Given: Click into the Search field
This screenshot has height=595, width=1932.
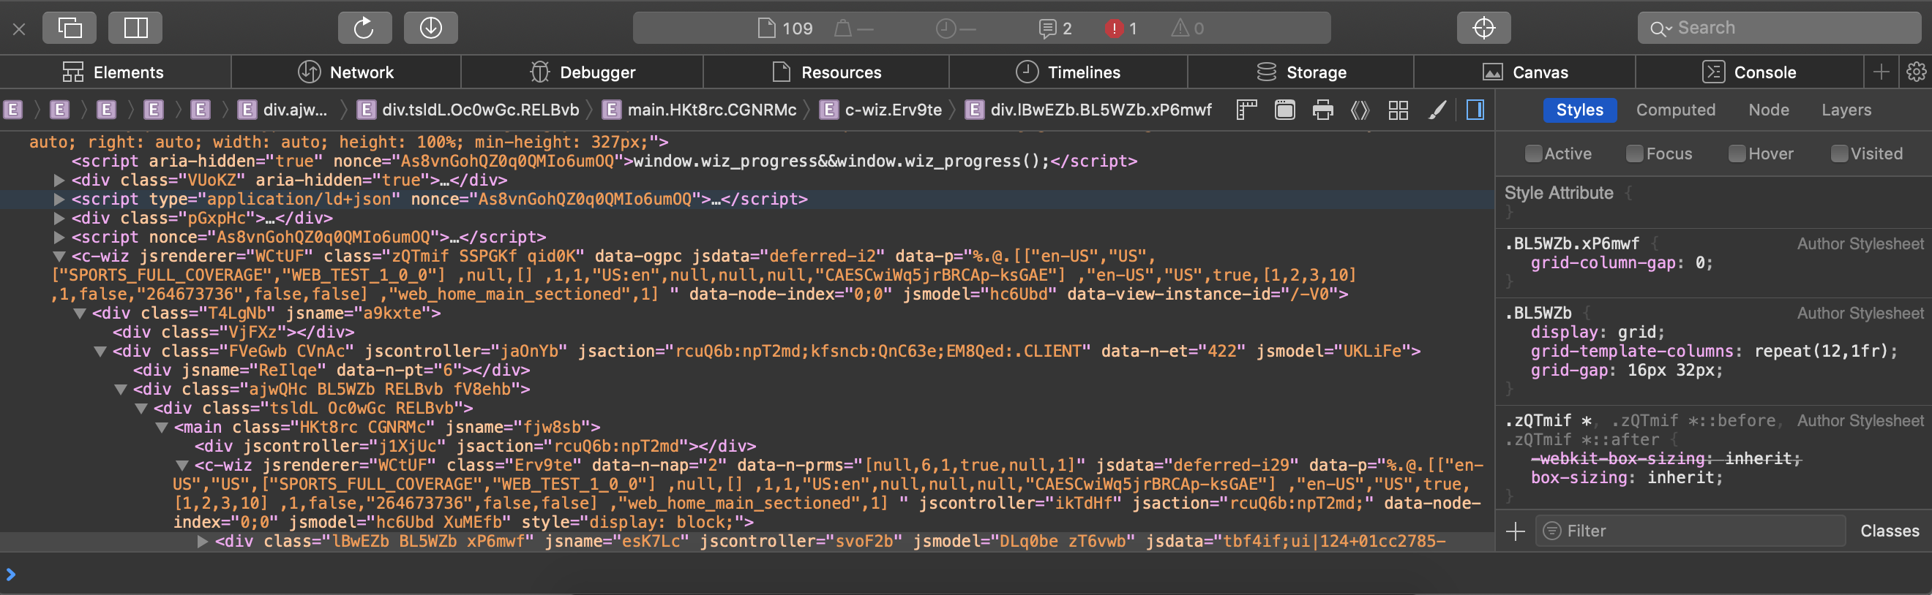Looking at the screenshot, I should pos(1778,29).
